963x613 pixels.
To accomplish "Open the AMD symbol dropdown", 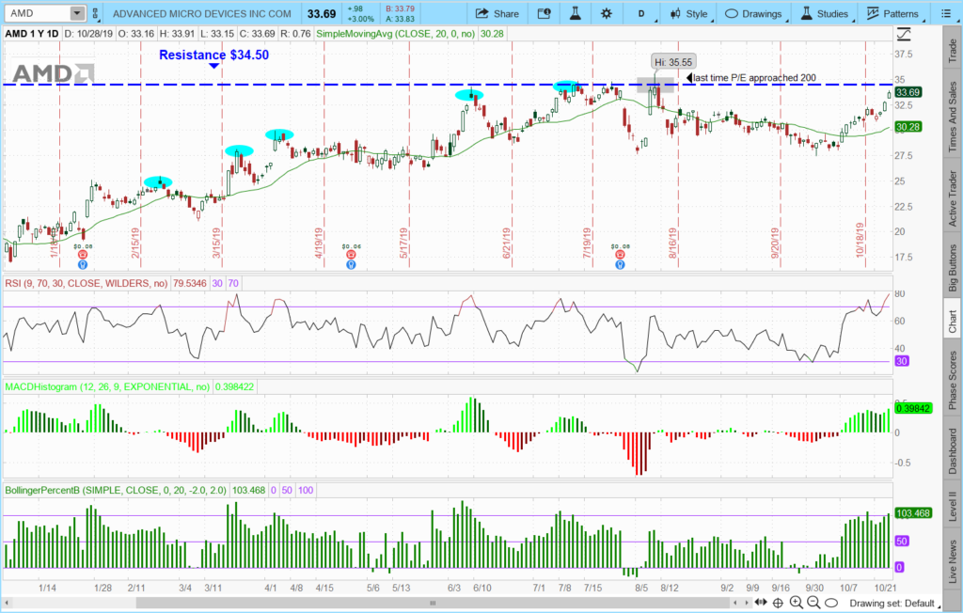I will click(x=76, y=13).
